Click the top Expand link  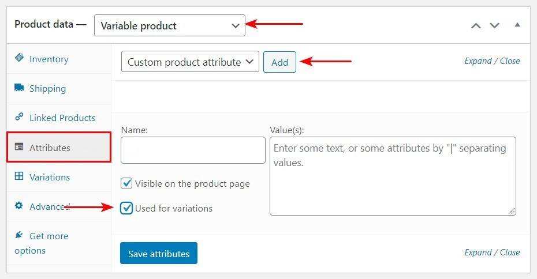point(478,61)
